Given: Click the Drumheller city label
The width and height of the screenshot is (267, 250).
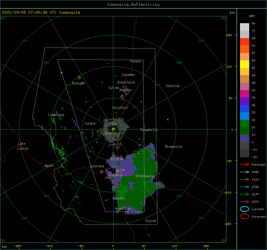Looking at the screenshot, I should pyautogui.click(x=174, y=147).
